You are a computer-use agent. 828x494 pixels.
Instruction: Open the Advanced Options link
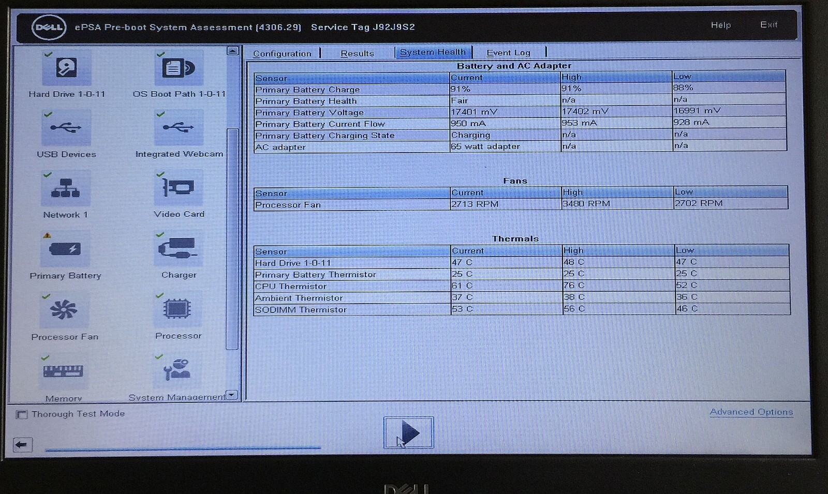click(x=751, y=412)
